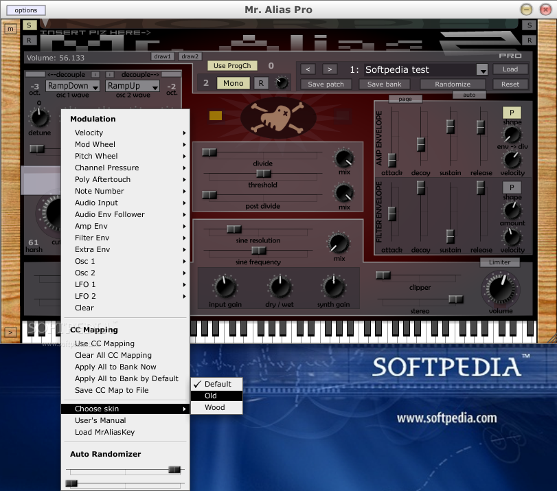Choose Load MrAliasKey

pos(126,432)
